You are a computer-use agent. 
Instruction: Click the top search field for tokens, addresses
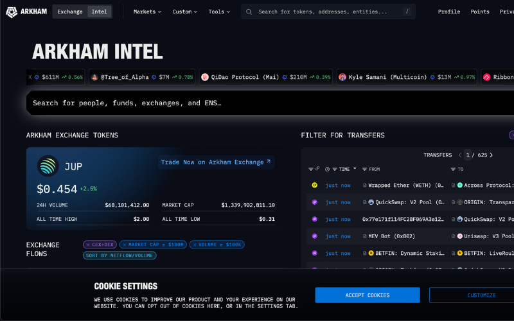coord(328,12)
